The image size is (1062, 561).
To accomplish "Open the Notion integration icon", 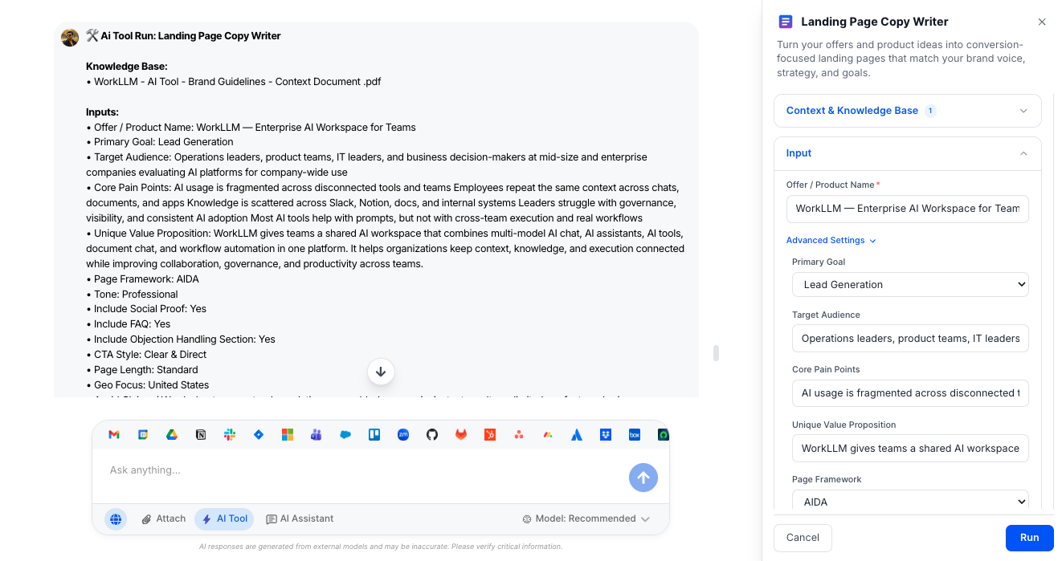I will click(201, 434).
